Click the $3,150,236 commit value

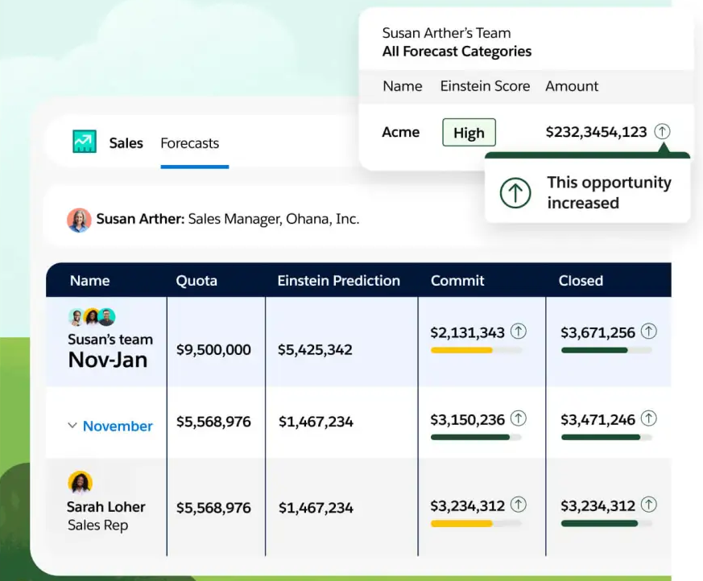467,420
